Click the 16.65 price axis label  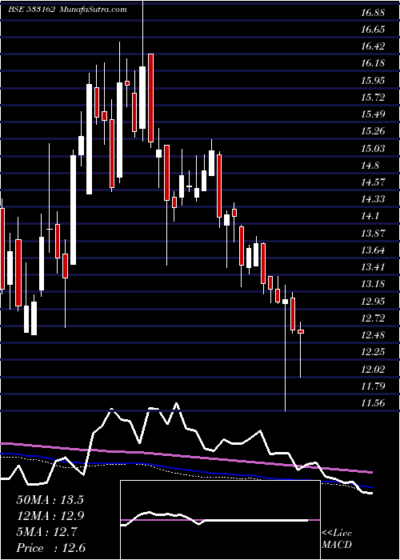click(373, 30)
